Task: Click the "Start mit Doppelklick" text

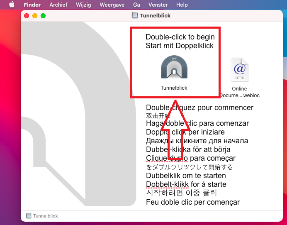Action: point(180,46)
